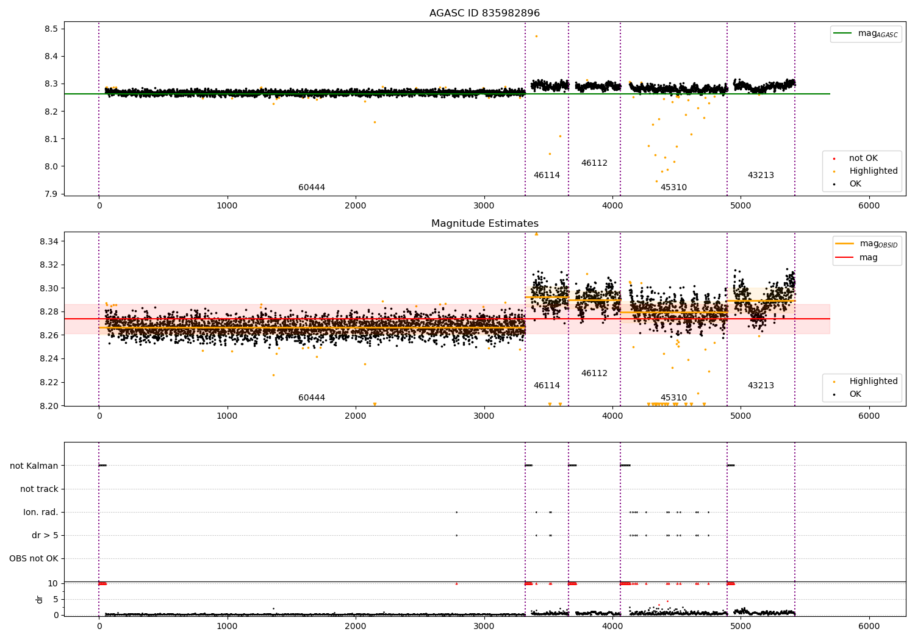The width and height of the screenshot is (915, 640).
Task: Click the 10 tick on the dr axis
Action: click(53, 584)
